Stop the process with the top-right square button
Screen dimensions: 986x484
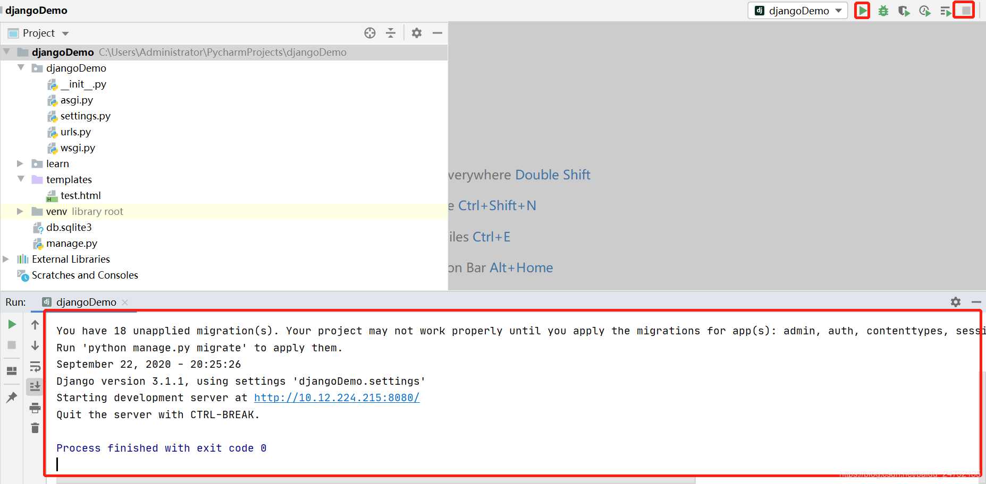pyautogui.click(x=965, y=11)
